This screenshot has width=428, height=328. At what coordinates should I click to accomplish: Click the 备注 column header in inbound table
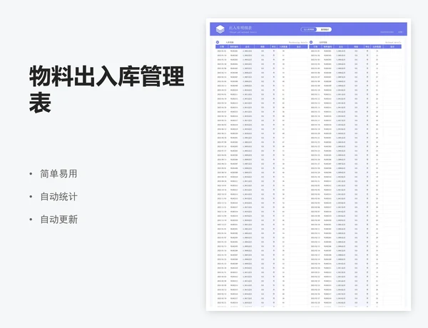300,47
